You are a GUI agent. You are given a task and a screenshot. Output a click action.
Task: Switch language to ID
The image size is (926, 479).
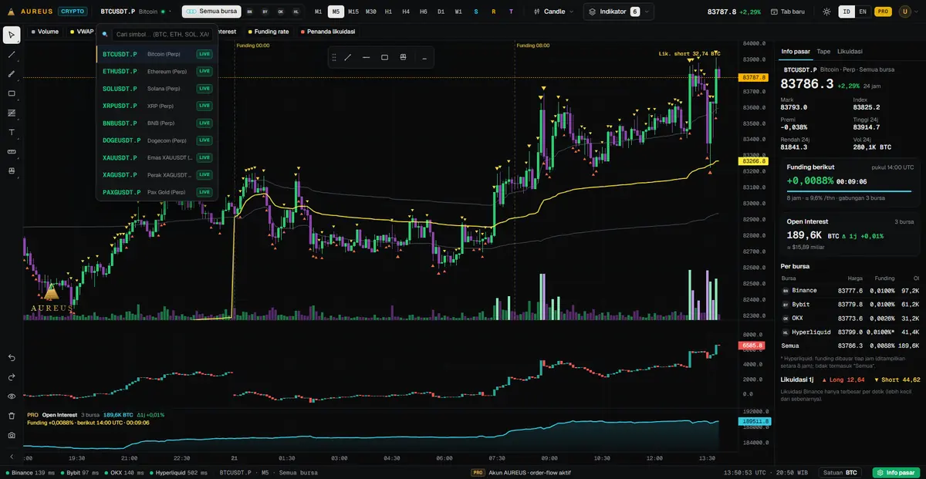tap(847, 12)
